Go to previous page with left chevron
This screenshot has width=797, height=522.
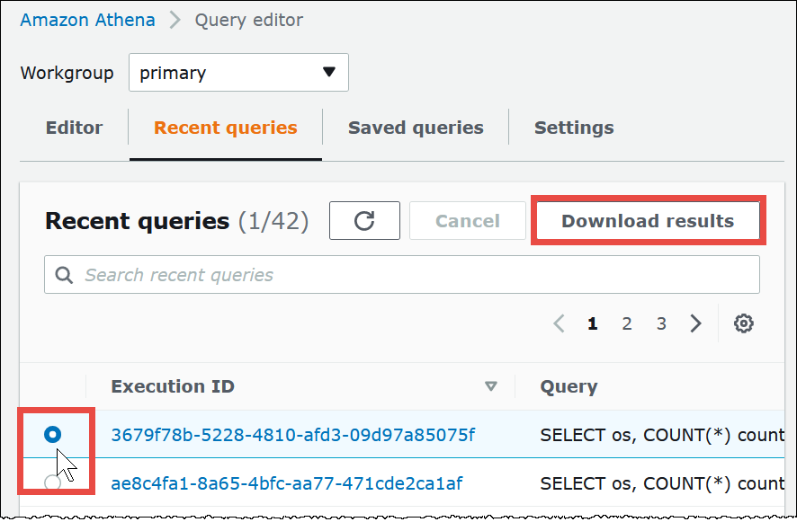pos(559,323)
